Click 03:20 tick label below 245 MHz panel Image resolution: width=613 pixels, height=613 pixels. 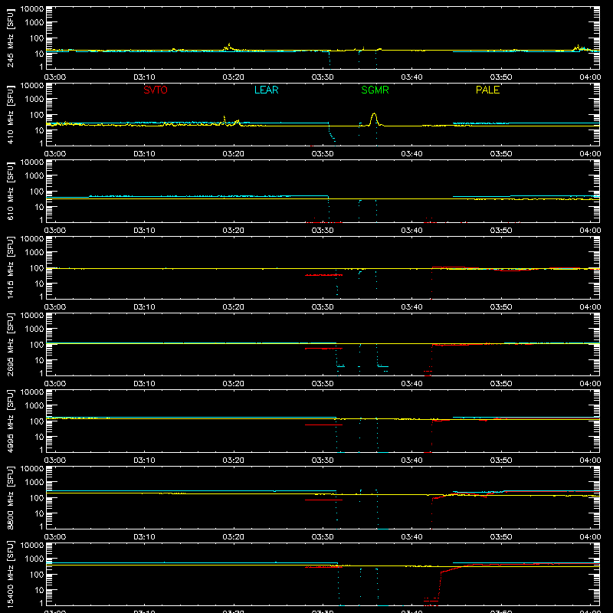point(234,77)
